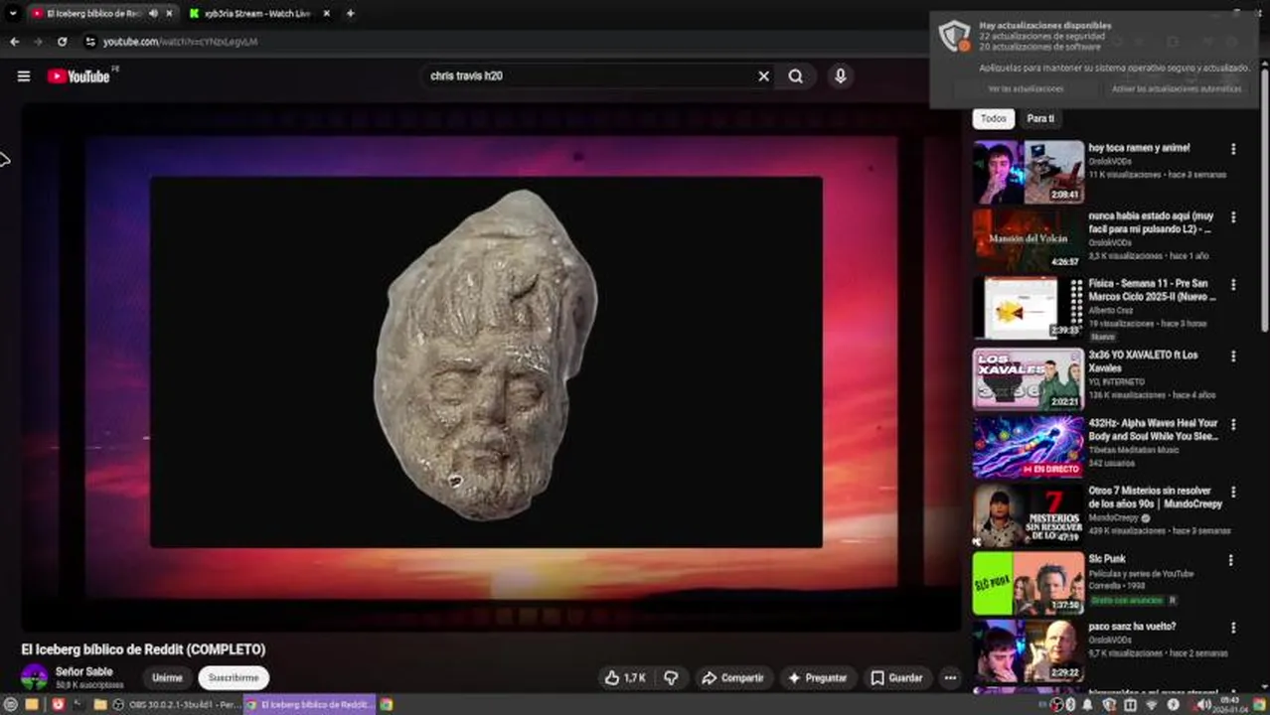Click the 'Tibetan Meditation Music' channel name
Viewport: 1270px width, 715px height.
pyautogui.click(x=1134, y=450)
